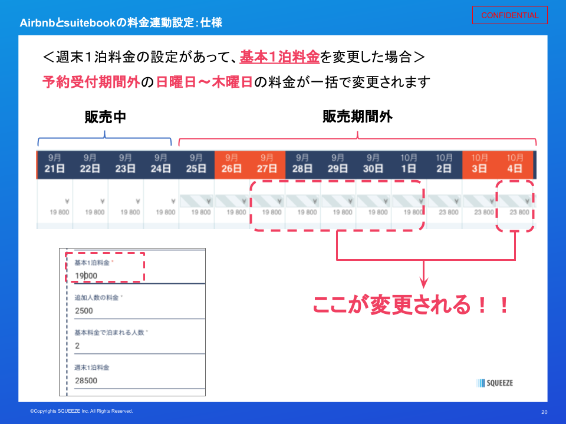Image resolution: width=566 pixels, height=424 pixels.
Task: Click the 19 800 price under 9月24日
Action: (165, 213)
